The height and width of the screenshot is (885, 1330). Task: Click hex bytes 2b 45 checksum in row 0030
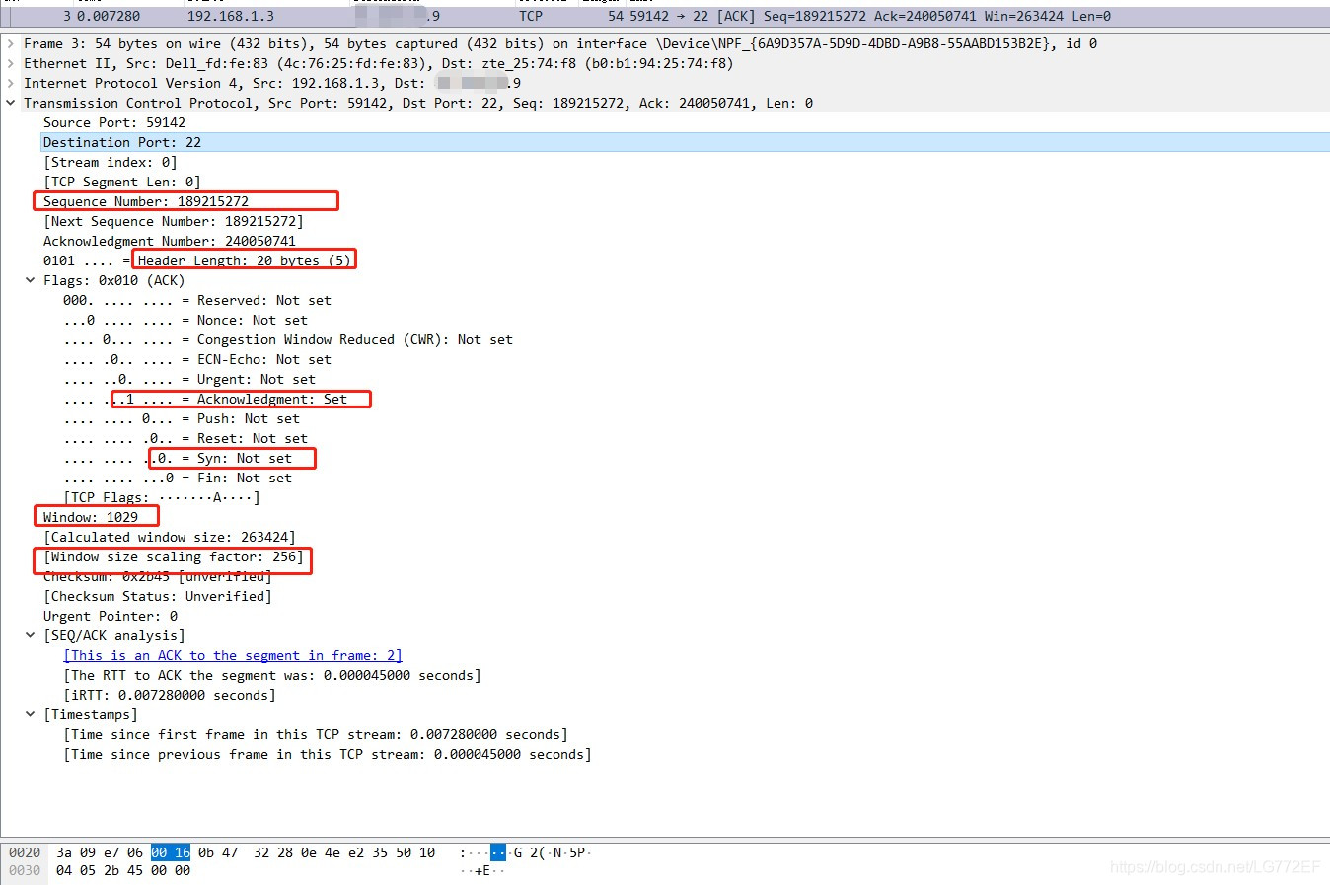tap(123, 870)
